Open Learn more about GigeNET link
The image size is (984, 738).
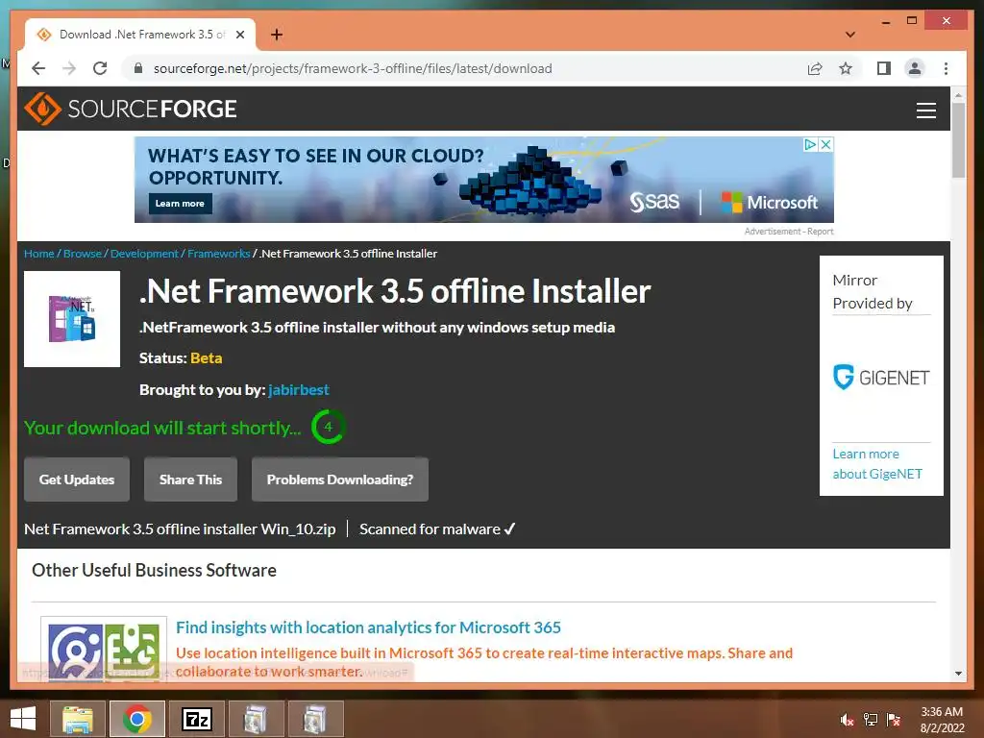[x=877, y=464]
